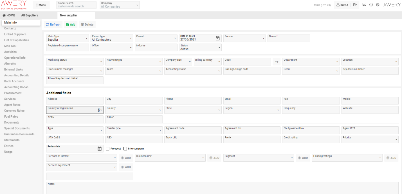Tick the Prospect checkbox

pos(107,149)
